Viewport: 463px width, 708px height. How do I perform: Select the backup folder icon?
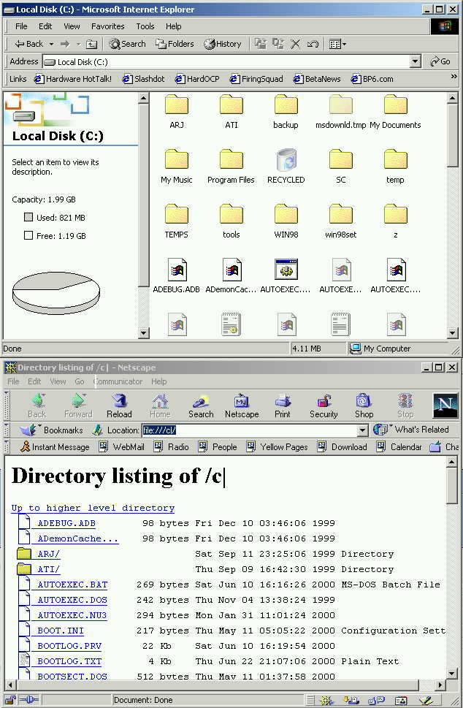(286, 104)
